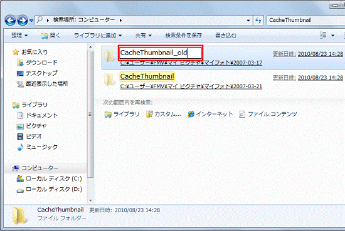Click the desktop icon beside デスクトップ
Viewport: 345px width, 231px height.
20,73
